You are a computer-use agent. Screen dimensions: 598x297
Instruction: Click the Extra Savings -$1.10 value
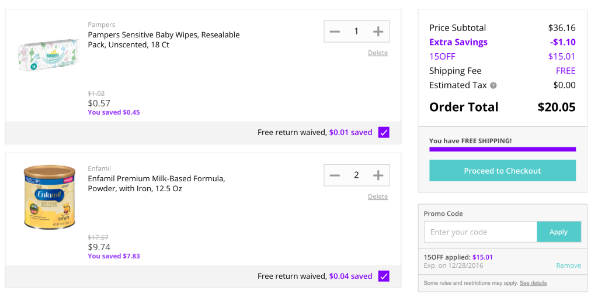(x=562, y=42)
